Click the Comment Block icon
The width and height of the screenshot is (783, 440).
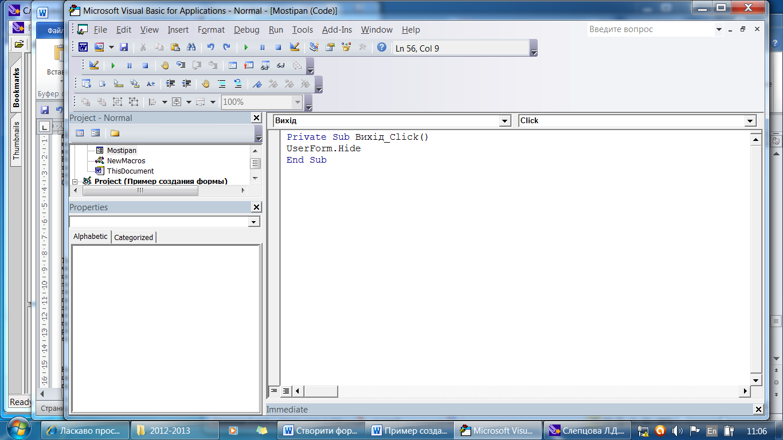coord(222,84)
